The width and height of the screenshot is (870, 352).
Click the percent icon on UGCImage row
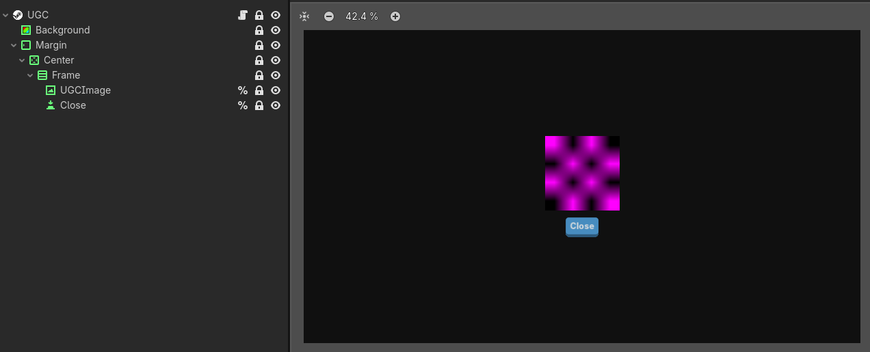pyautogui.click(x=242, y=90)
